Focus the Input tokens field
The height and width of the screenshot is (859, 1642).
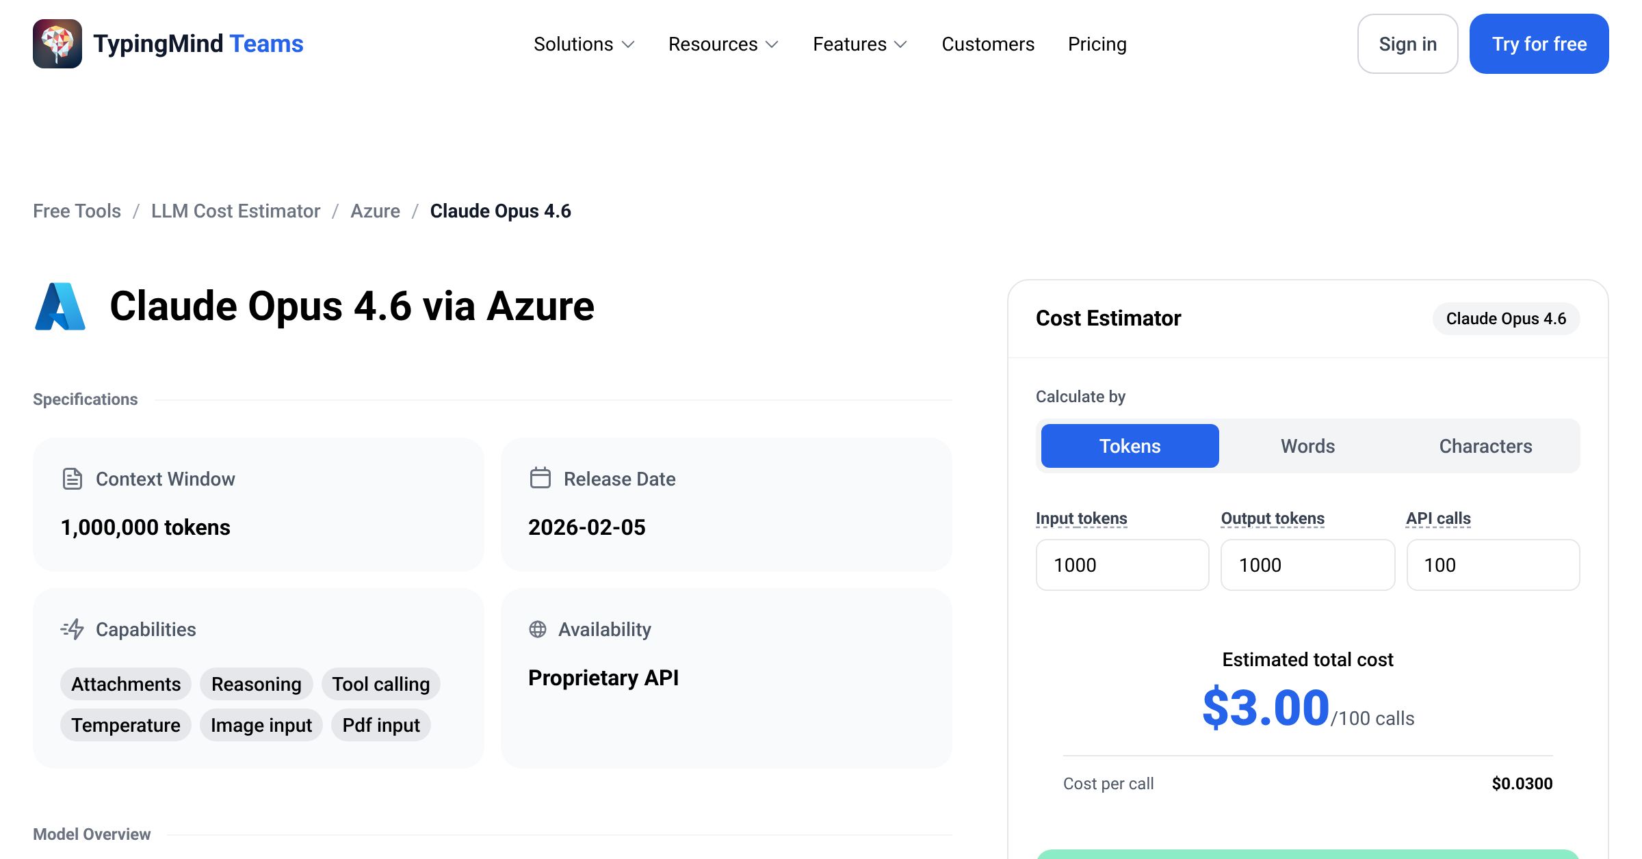1123,565
